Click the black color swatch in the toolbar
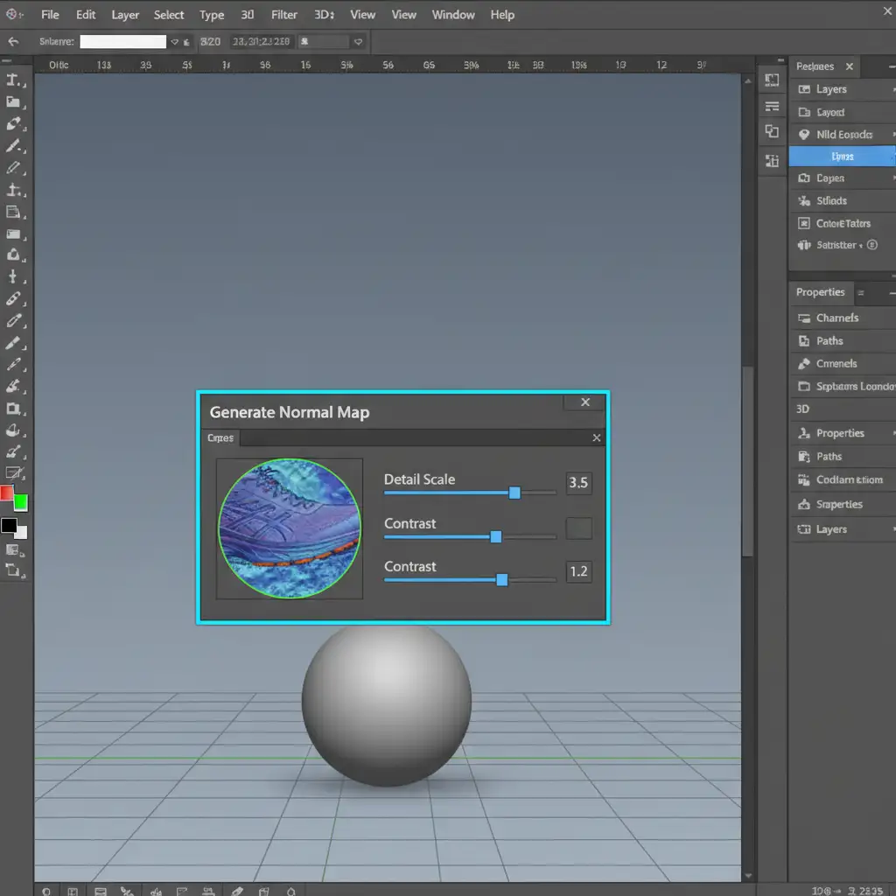The image size is (896, 896). (x=8, y=525)
